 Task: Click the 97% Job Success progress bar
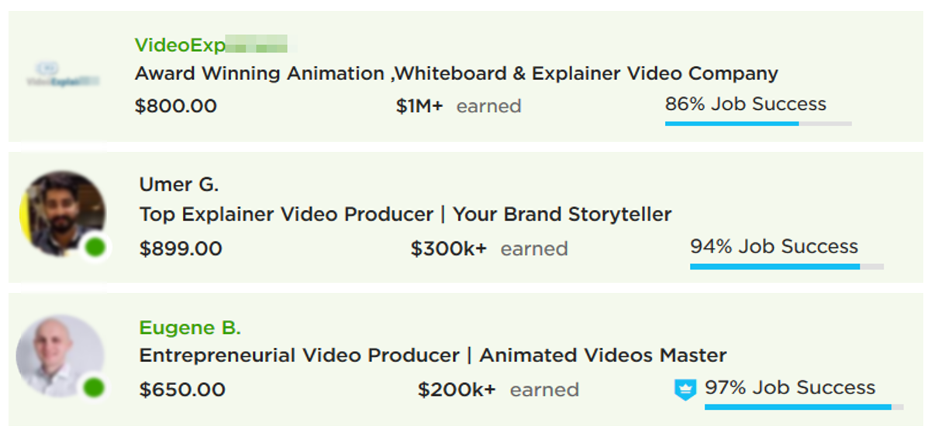[804, 407]
